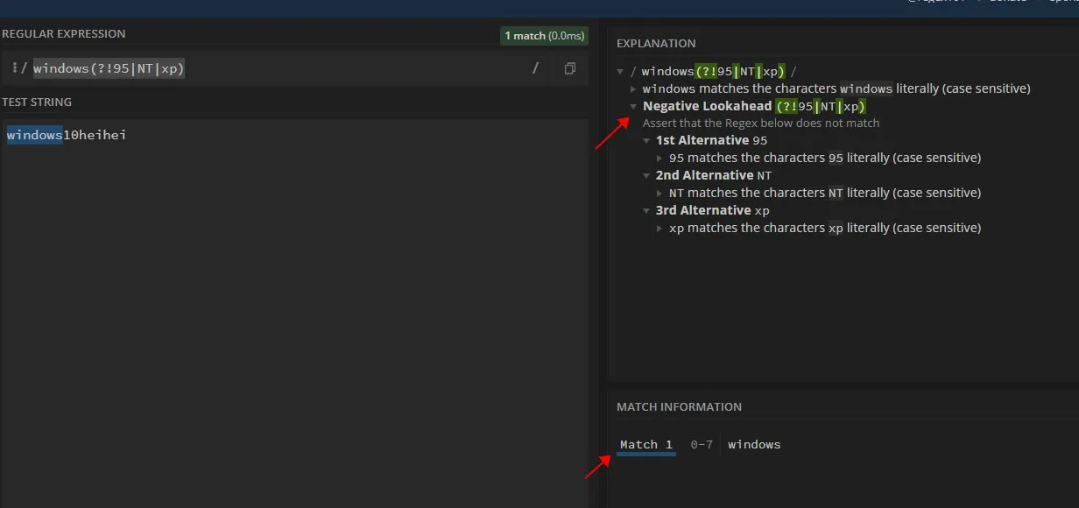The width and height of the screenshot is (1079, 508).
Task: Click the MATCH INFORMATION panel header
Action: (x=679, y=407)
